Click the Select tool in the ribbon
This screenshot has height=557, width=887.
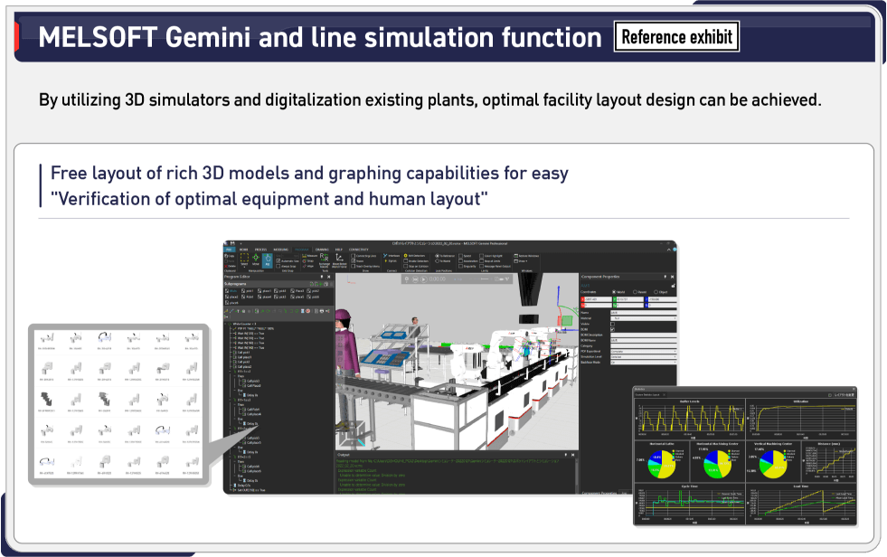(x=243, y=260)
